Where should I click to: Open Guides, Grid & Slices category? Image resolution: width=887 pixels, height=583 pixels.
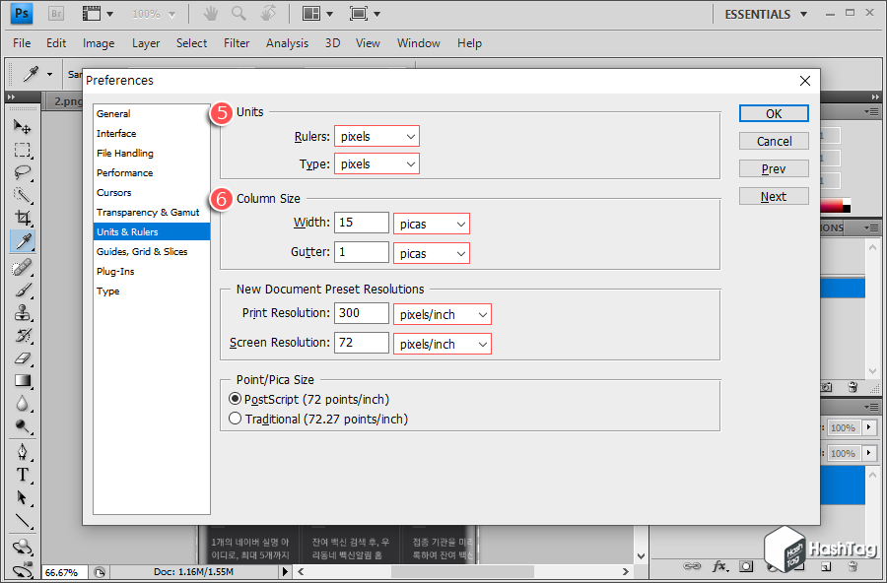(x=152, y=252)
